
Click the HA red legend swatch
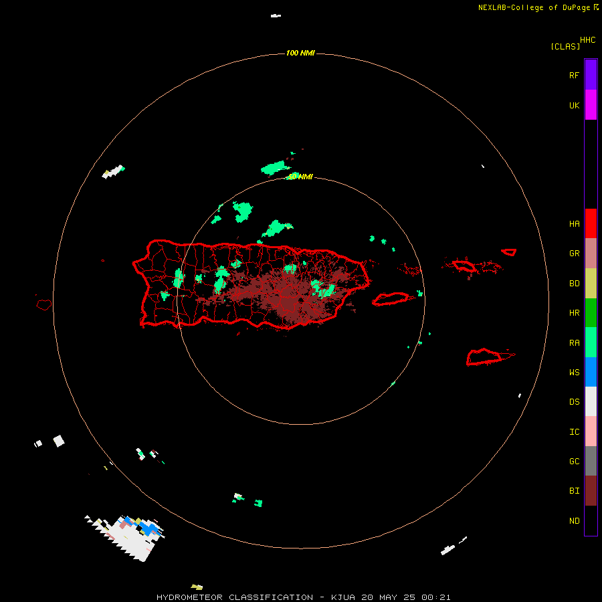click(x=591, y=223)
